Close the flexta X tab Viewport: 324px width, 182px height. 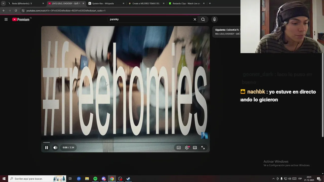(43, 4)
